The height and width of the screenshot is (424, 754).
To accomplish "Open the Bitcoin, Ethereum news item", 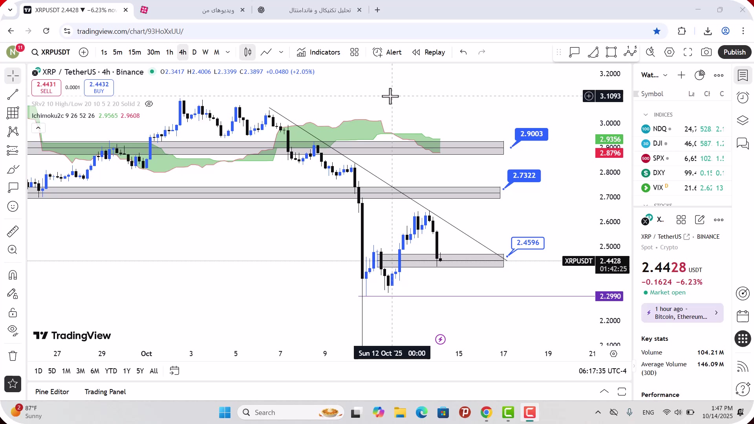I will [682, 313].
